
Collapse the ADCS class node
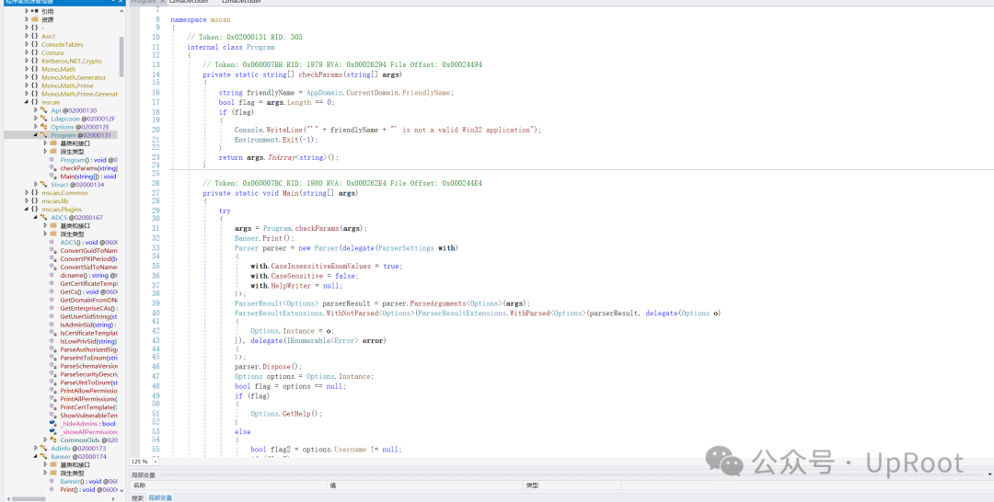click(36, 217)
